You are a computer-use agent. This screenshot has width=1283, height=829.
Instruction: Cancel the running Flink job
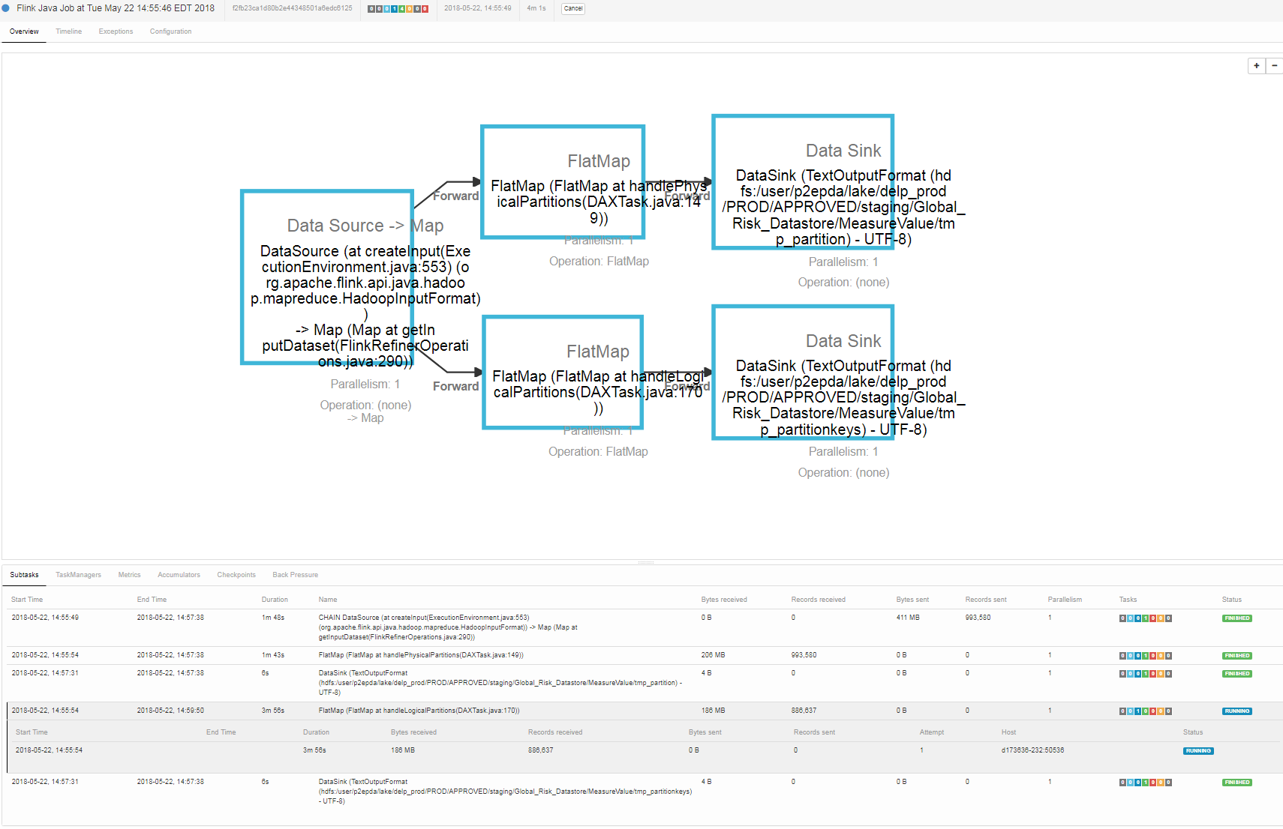click(x=573, y=9)
